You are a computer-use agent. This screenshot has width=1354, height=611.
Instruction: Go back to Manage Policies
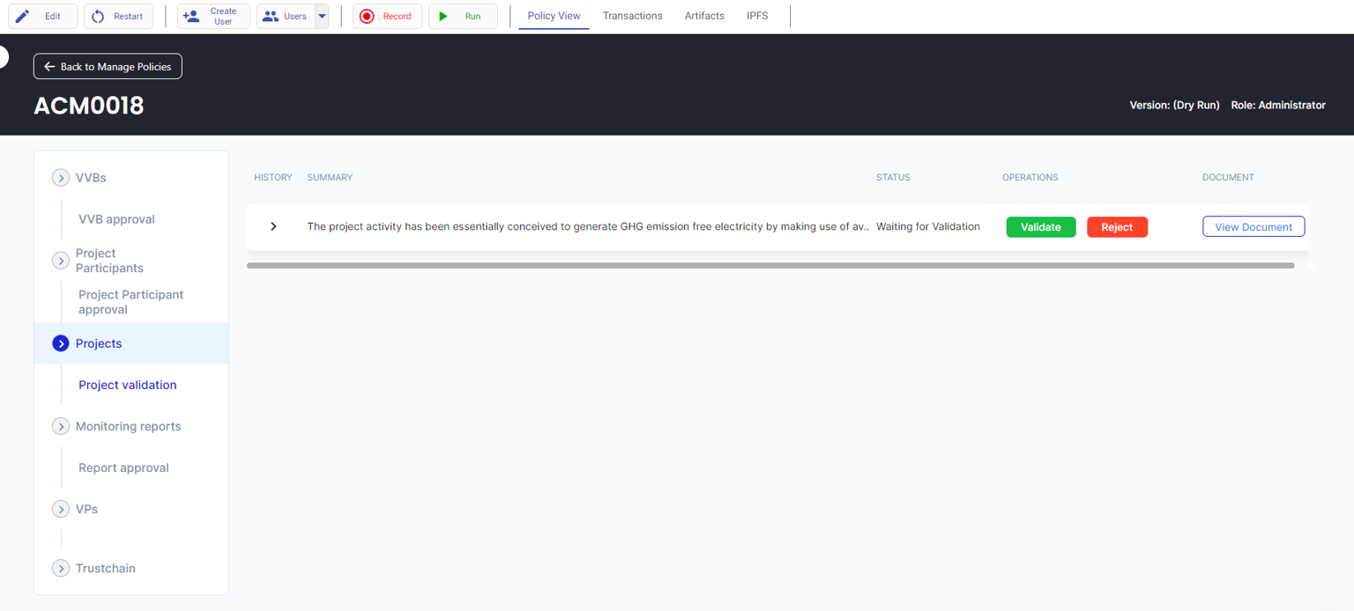point(108,67)
